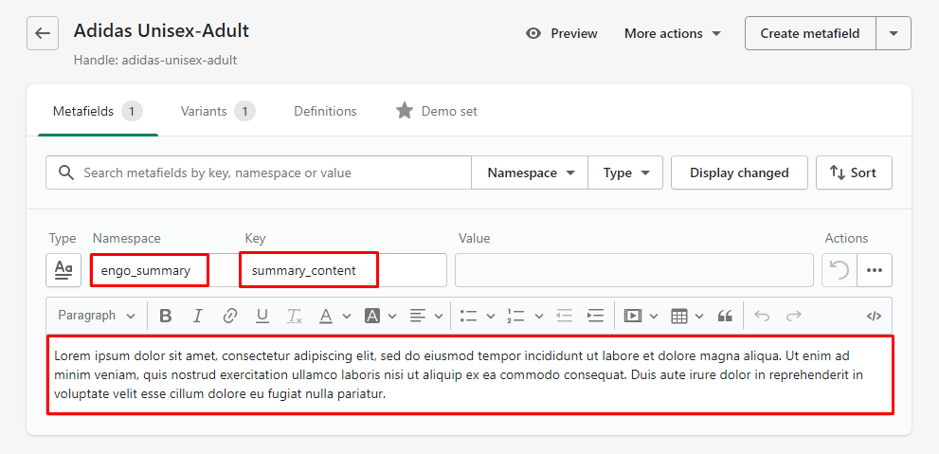This screenshot has width=939, height=454.
Task: Open the More actions menu
Action: click(x=672, y=33)
